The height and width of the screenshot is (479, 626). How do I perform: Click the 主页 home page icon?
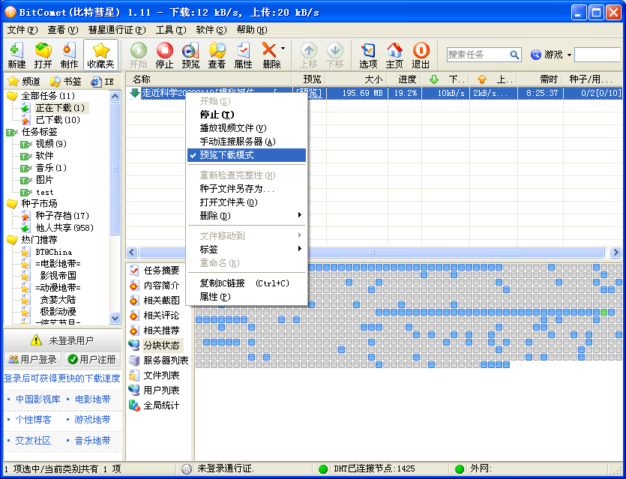click(394, 55)
